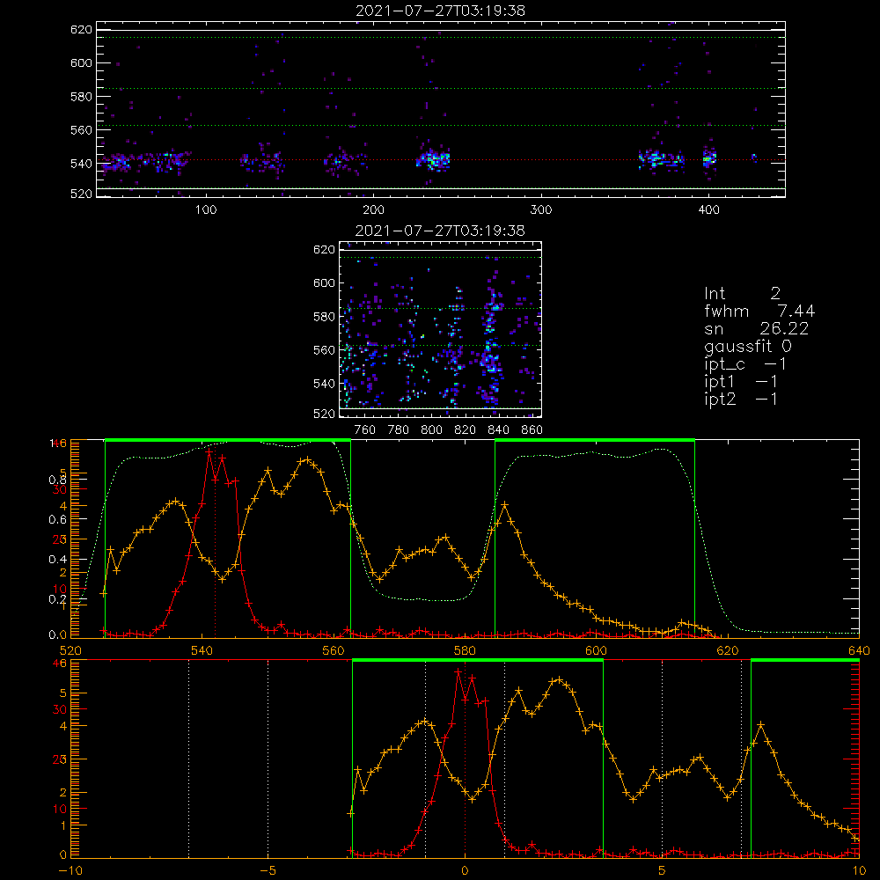Click x-axis label 10 on bottom plot
This screenshot has width=880, height=880.
859,871
